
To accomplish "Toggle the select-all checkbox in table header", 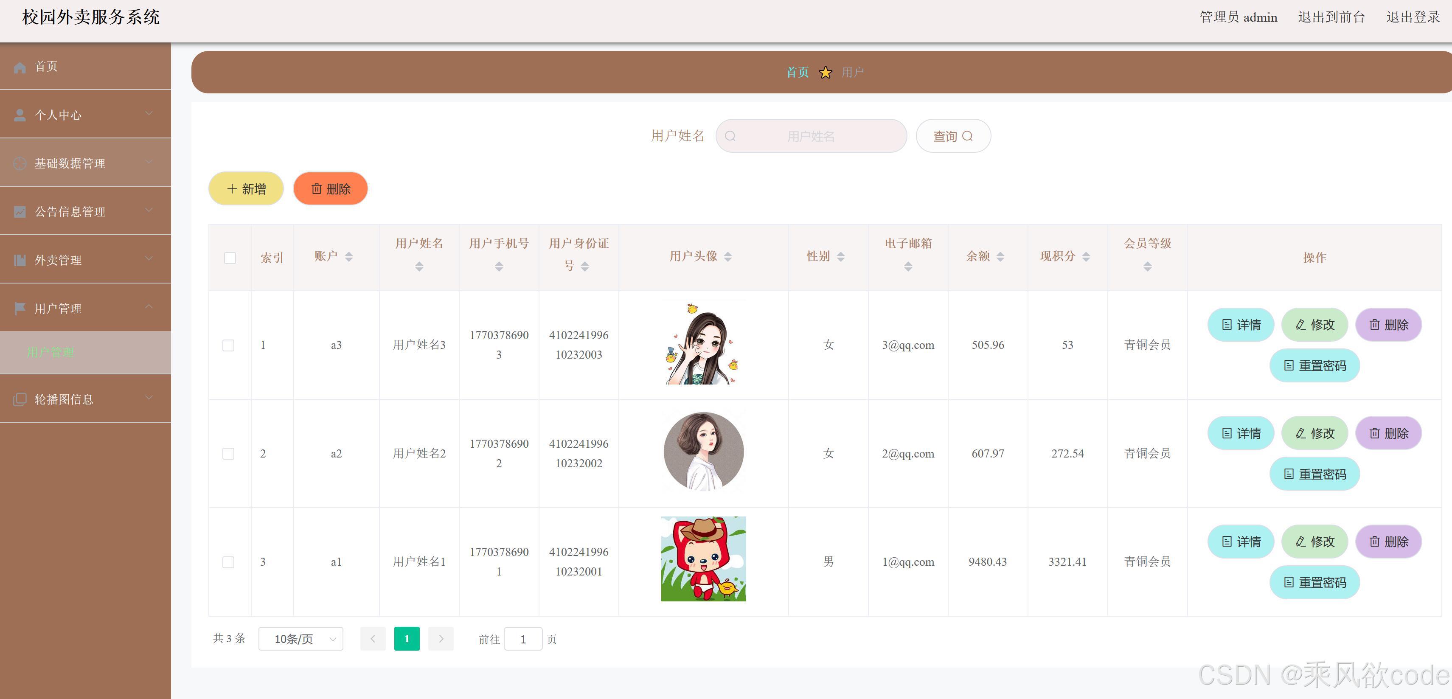I will pyautogui.click(x=230, y=258).
